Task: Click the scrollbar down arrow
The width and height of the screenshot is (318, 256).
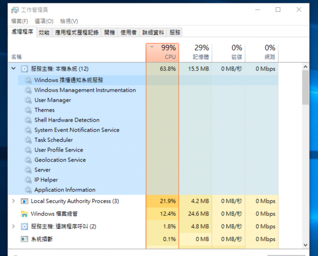Action: [306, 245]
